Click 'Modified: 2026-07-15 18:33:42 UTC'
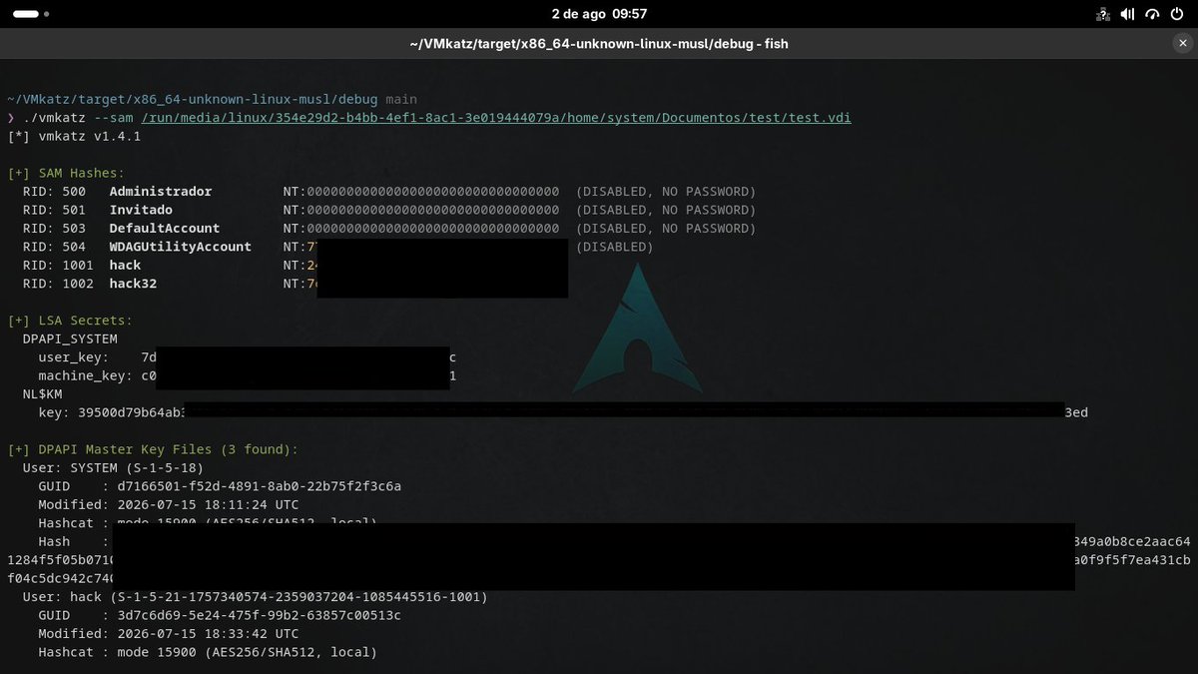This screenshot has height=674, width=1198. 168,634
